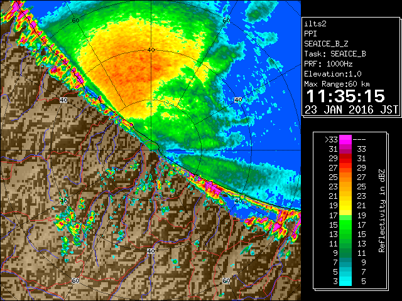Screen dimensions: 402x301
Task: Click the 40 km label over orange echo
Action: [151, 50]
